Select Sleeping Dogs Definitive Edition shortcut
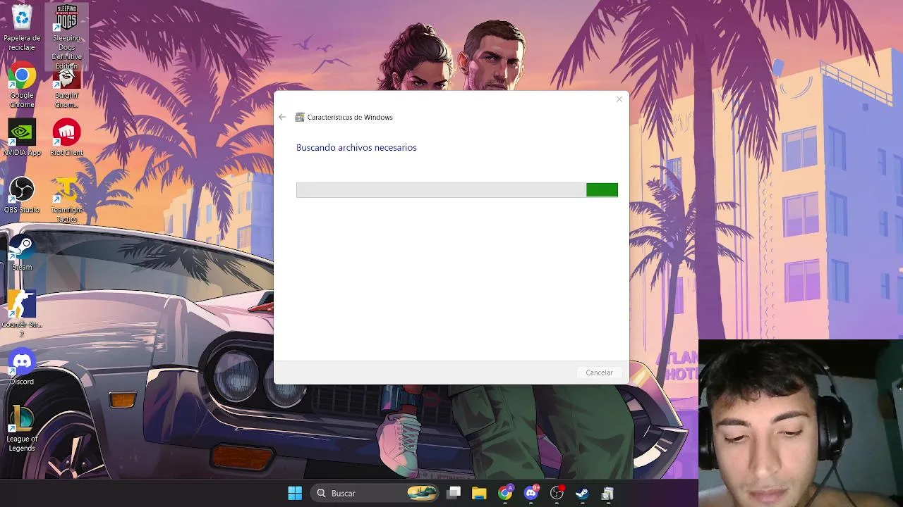Viewport: 903px width, 507px height. tap(66, 37)
